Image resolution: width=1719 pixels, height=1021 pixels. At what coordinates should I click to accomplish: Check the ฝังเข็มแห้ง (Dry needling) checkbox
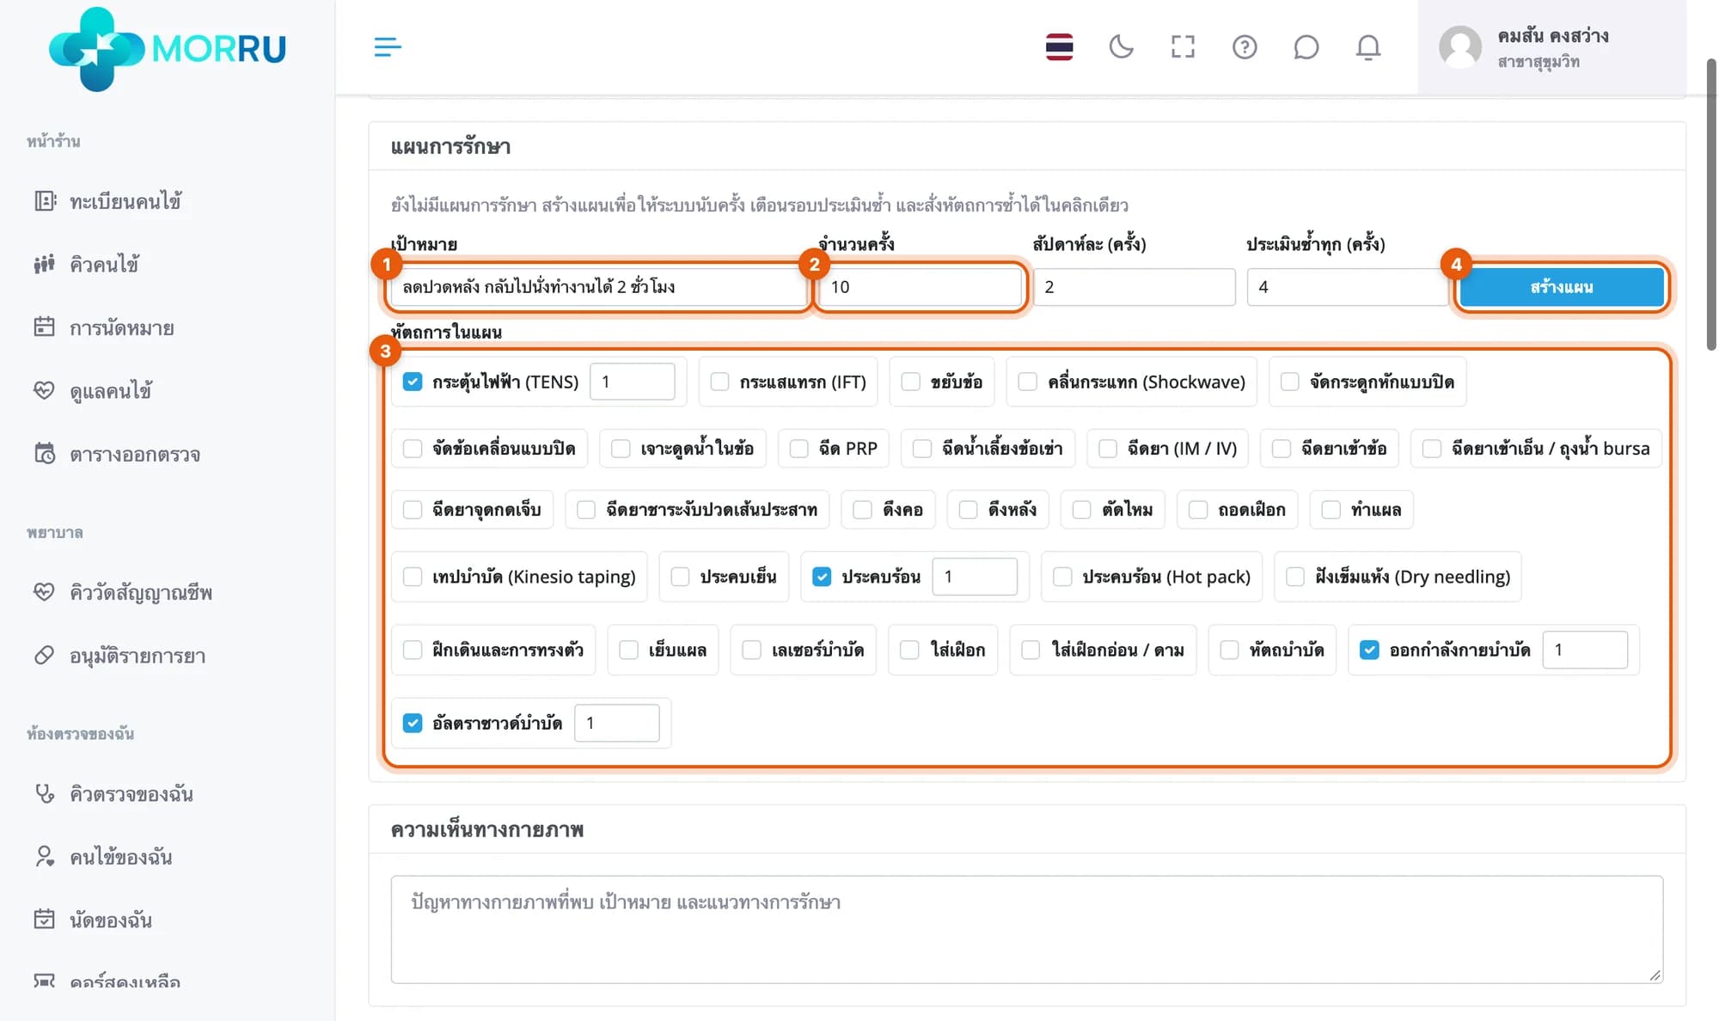(x=1295, y=577)
